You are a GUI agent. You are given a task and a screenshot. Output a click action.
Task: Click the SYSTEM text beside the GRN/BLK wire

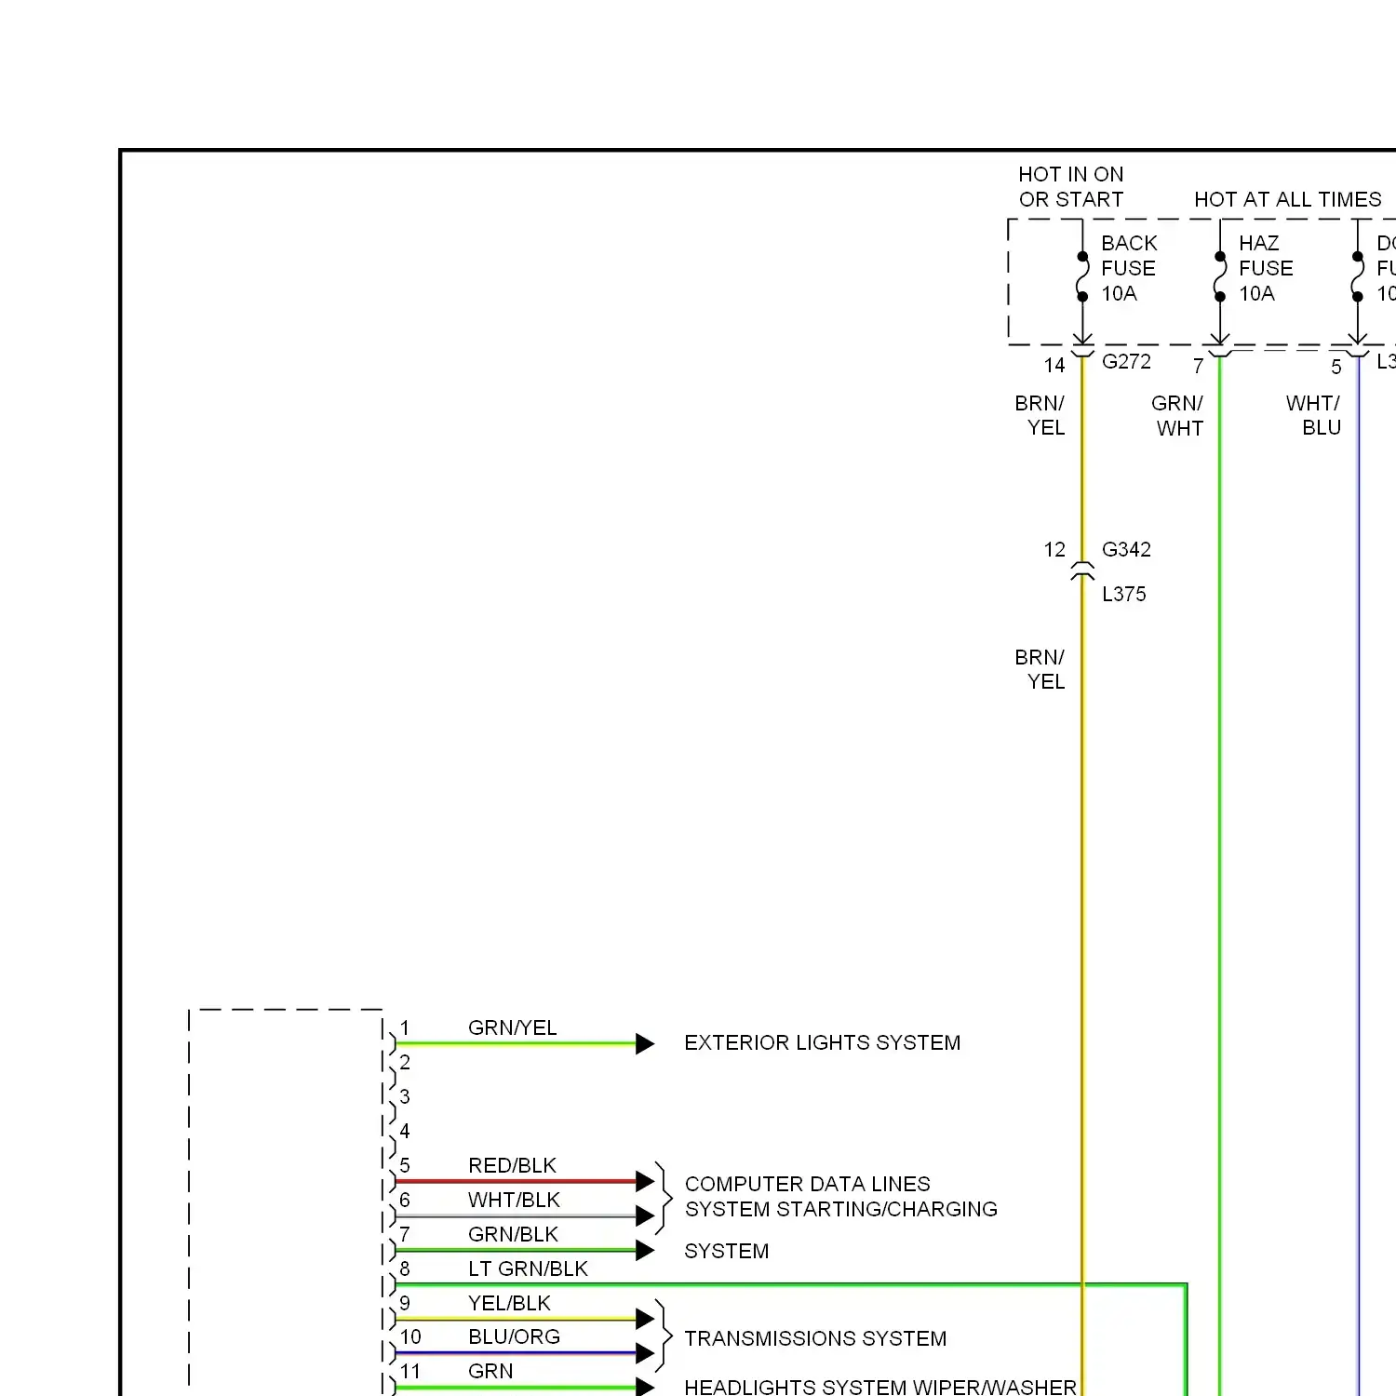click(726, 1251)
